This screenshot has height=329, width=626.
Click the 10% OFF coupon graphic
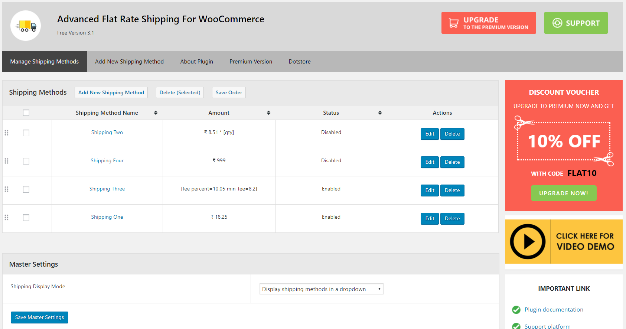coord(564,141)
